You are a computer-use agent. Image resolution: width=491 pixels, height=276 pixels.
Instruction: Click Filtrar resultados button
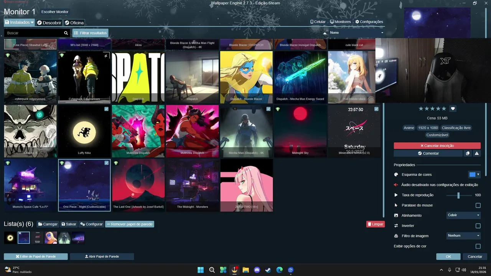click(91, 33)
